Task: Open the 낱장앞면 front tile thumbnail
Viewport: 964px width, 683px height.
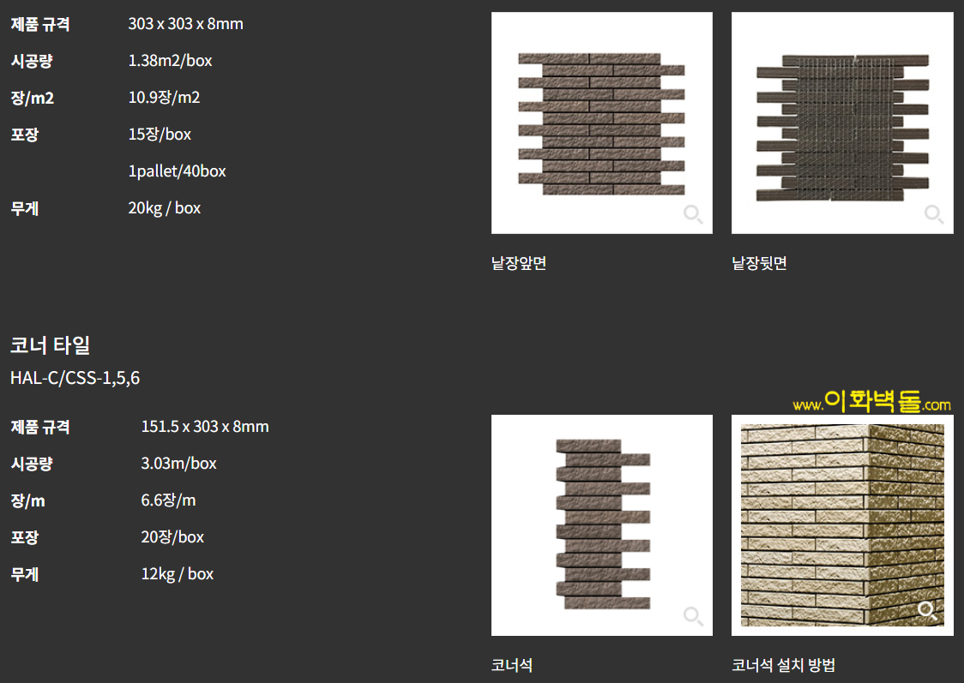Action: [601, 123]
